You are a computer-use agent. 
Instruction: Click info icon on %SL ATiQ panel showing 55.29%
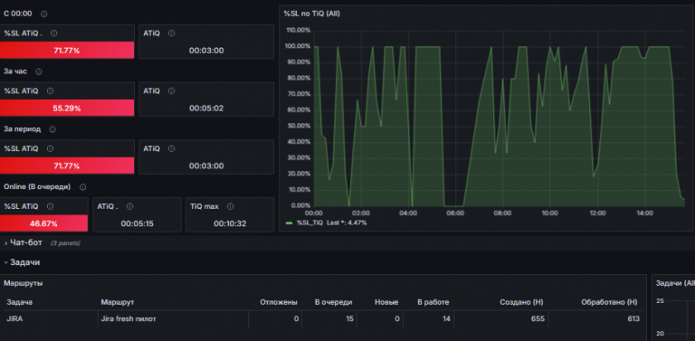coord(50,90)
